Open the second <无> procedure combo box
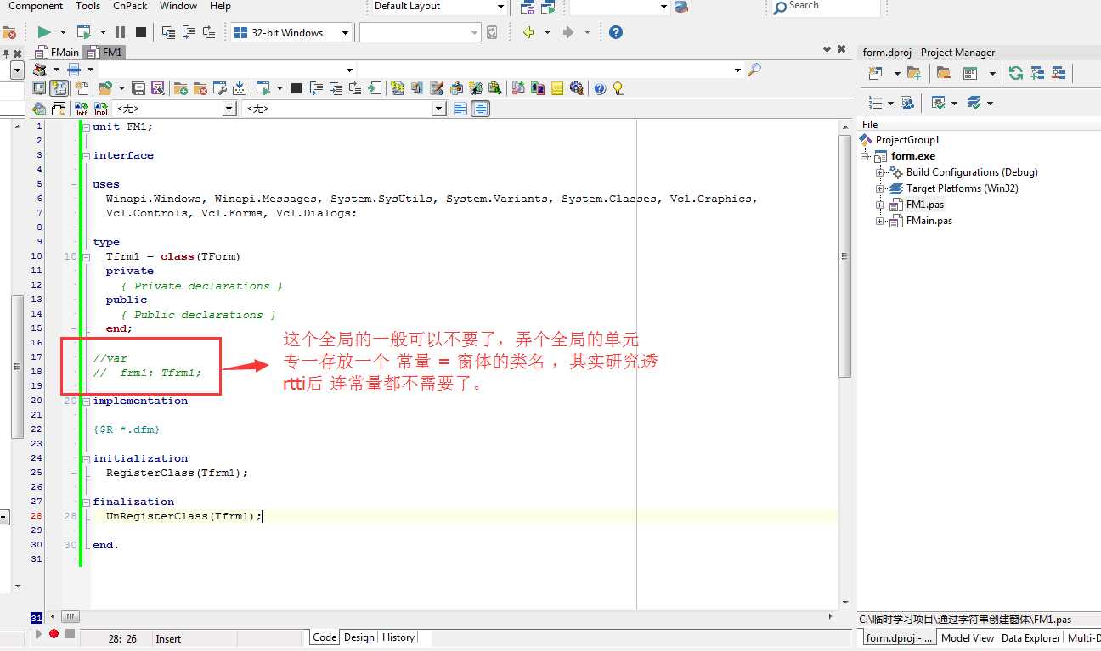Image resolution: width=1101 pixels, height=651 pixels. [x=439, y=109]
